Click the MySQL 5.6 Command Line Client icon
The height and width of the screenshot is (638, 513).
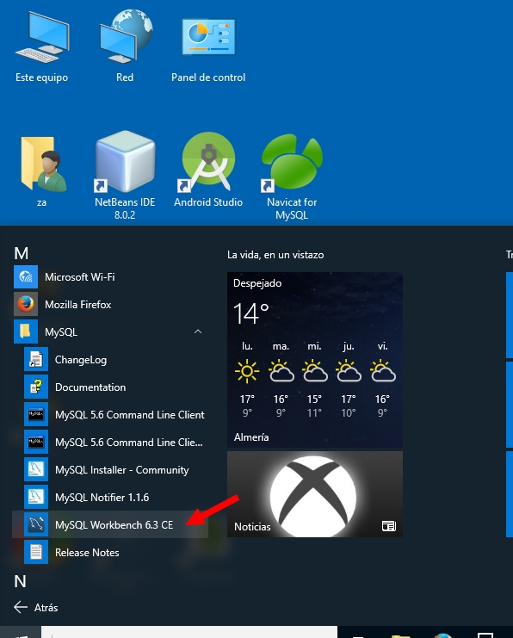(36, 415)
